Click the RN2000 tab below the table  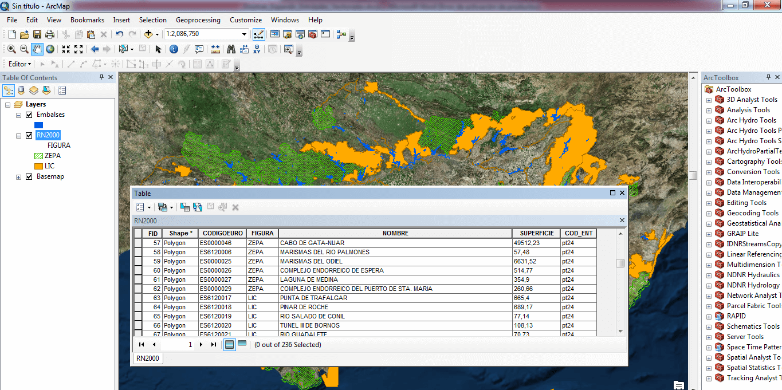(148, 359)
